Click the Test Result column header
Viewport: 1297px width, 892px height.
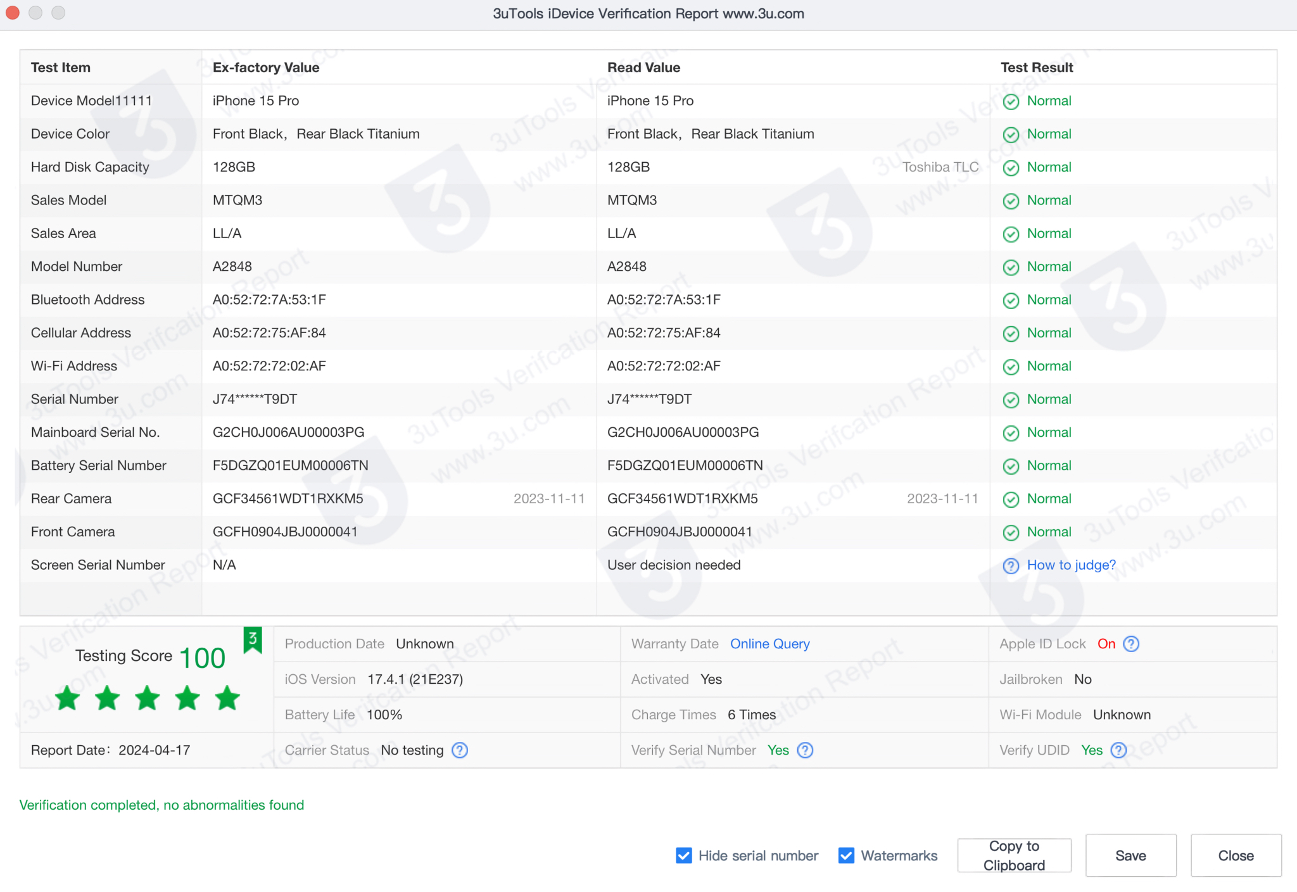coord(1037,68)
